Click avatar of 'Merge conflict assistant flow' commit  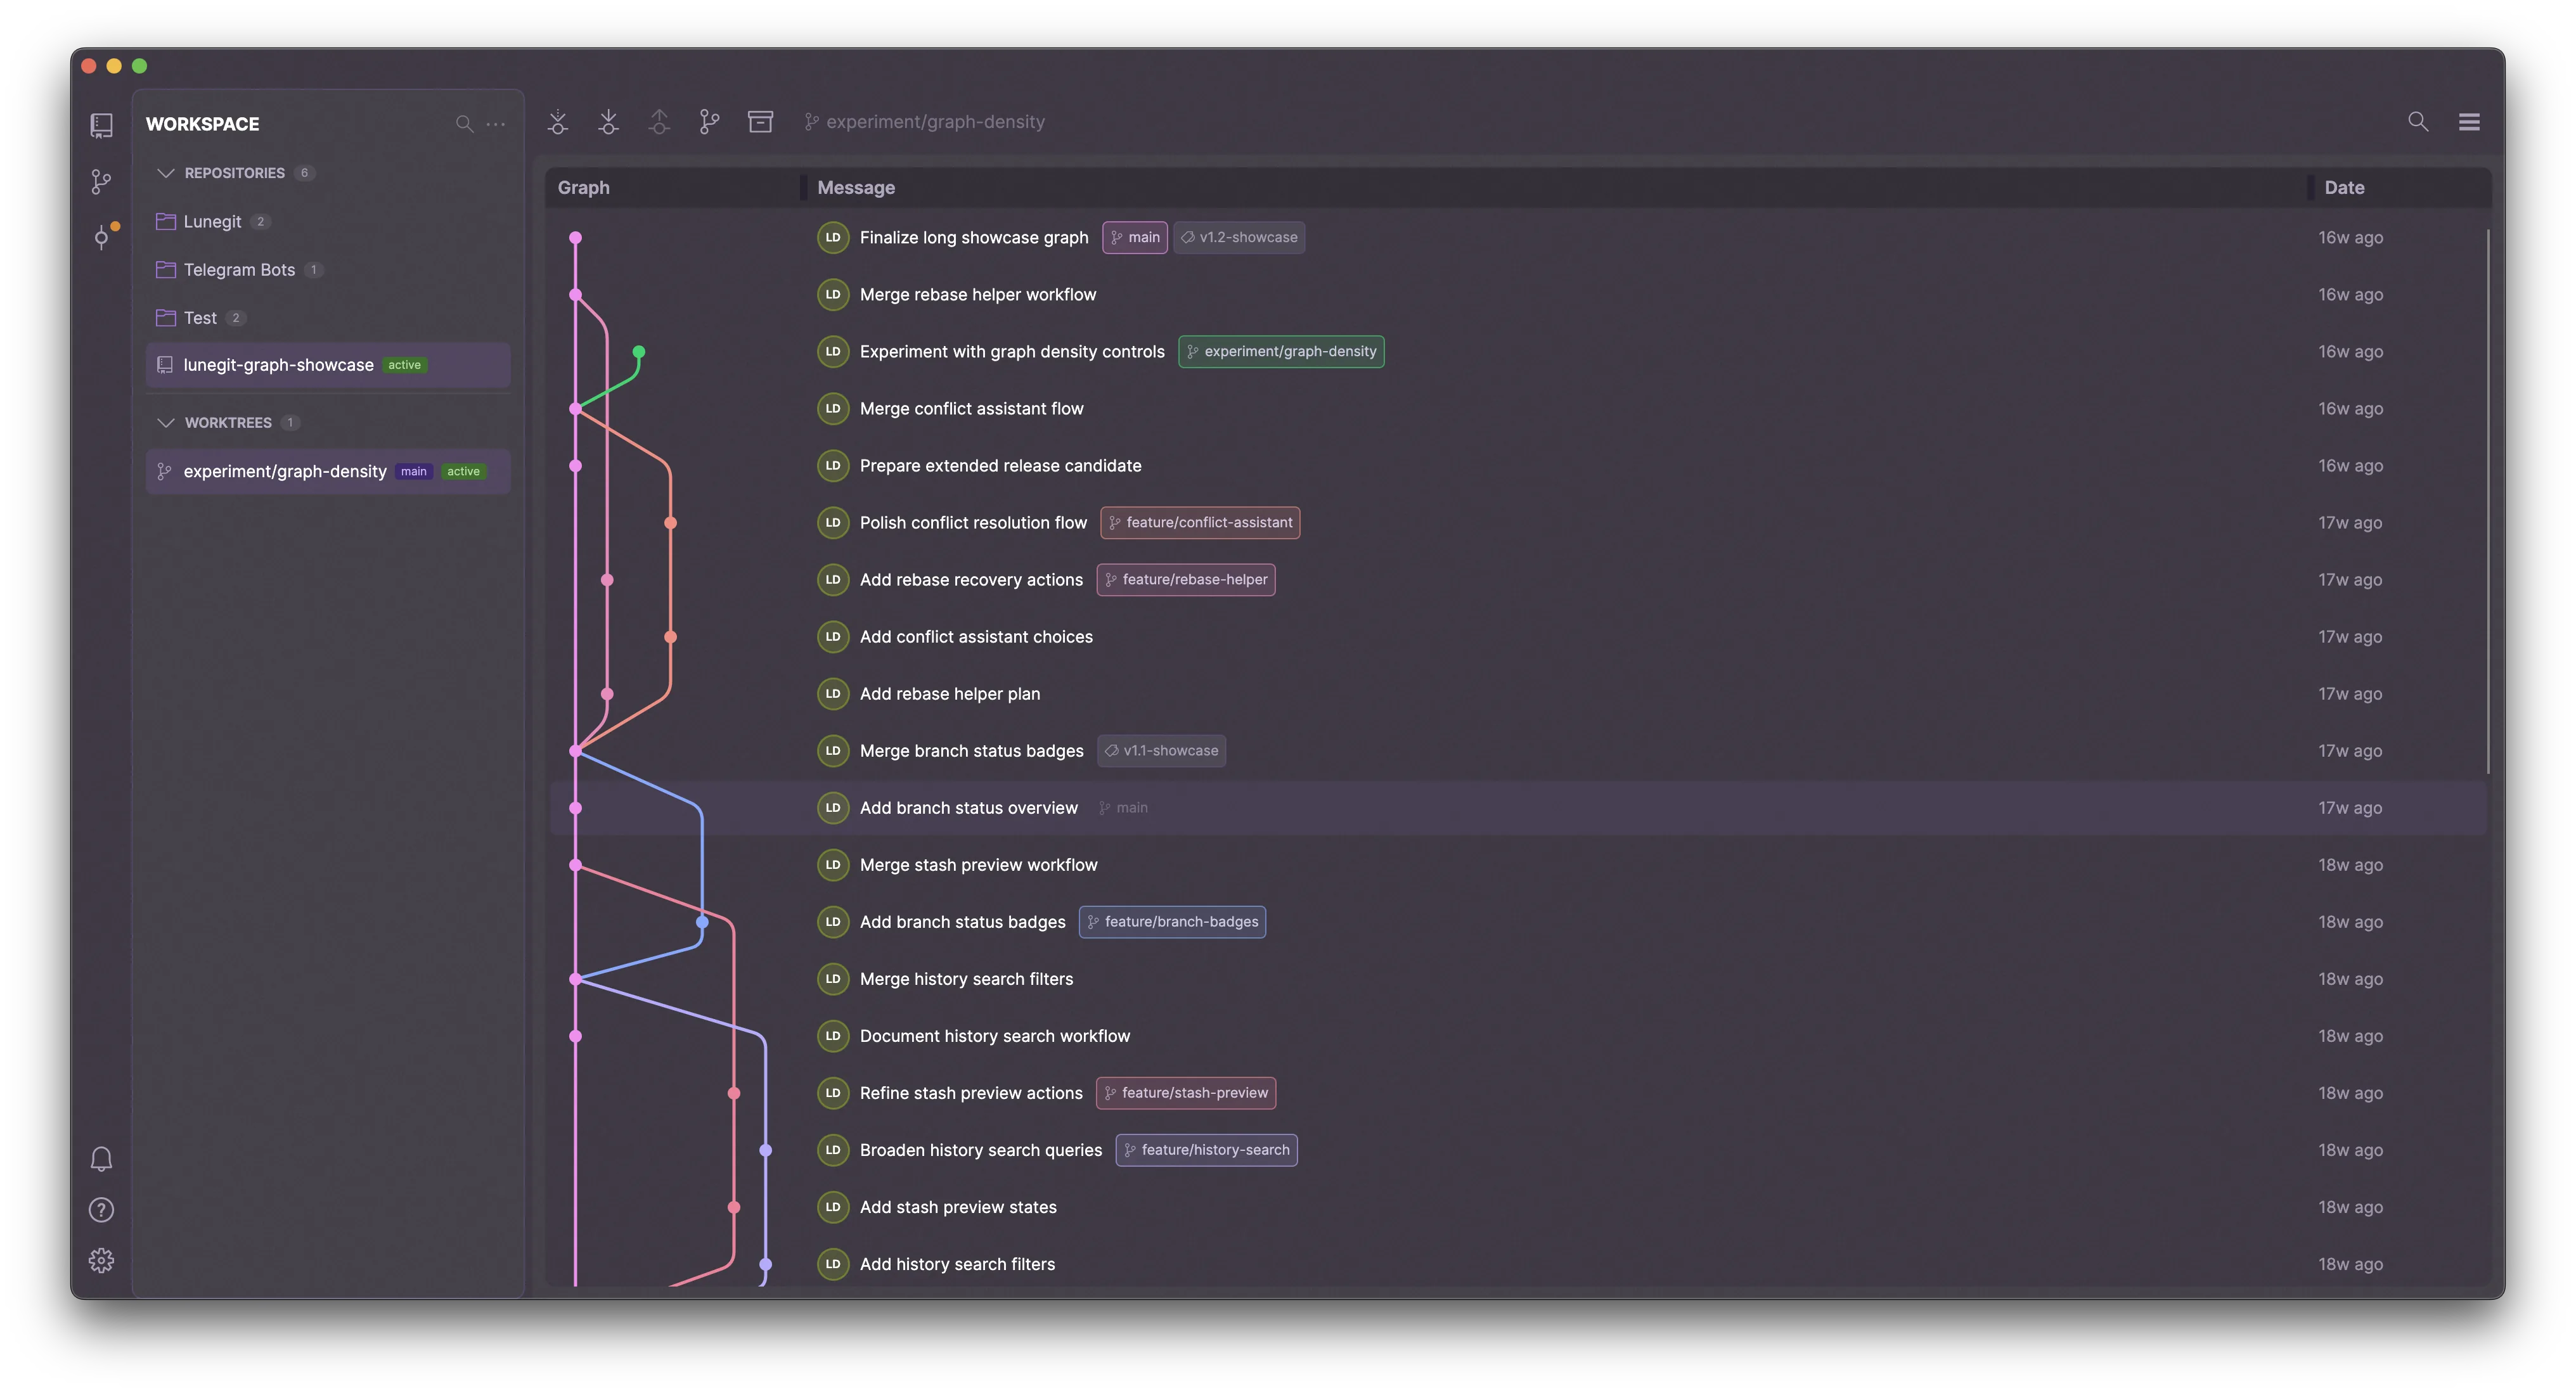pyautogui.click(x=833, y=409)
